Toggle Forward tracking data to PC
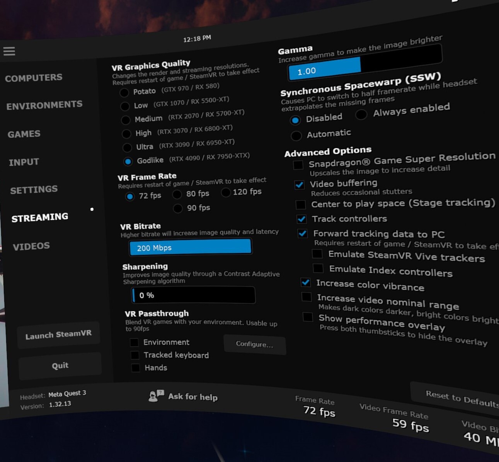The image size is (499, 462). point(303,233)
